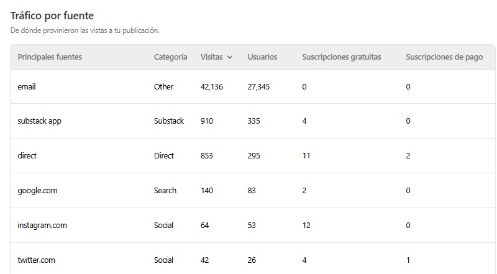
Task: Click the Social category for instagram.com
Action: 163,226
